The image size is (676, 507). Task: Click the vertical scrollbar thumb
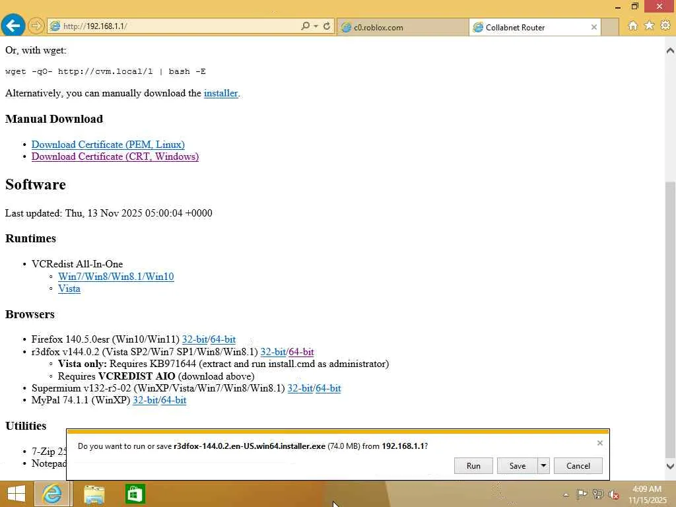point(670,319)
